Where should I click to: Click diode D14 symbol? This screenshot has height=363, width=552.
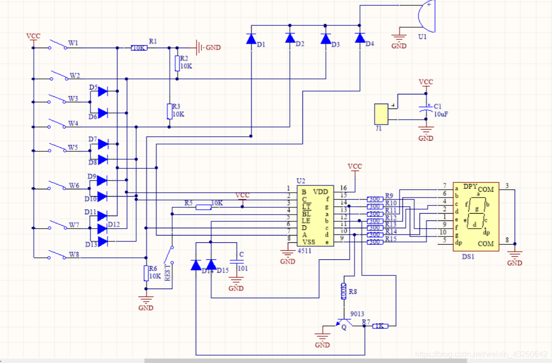tap(196, 265)
